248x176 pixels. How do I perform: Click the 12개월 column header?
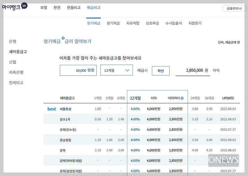[x=135, y=98]
